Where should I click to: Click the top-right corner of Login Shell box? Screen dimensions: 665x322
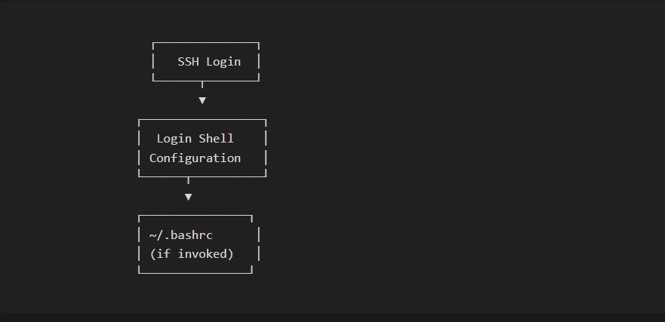point(266,120)
